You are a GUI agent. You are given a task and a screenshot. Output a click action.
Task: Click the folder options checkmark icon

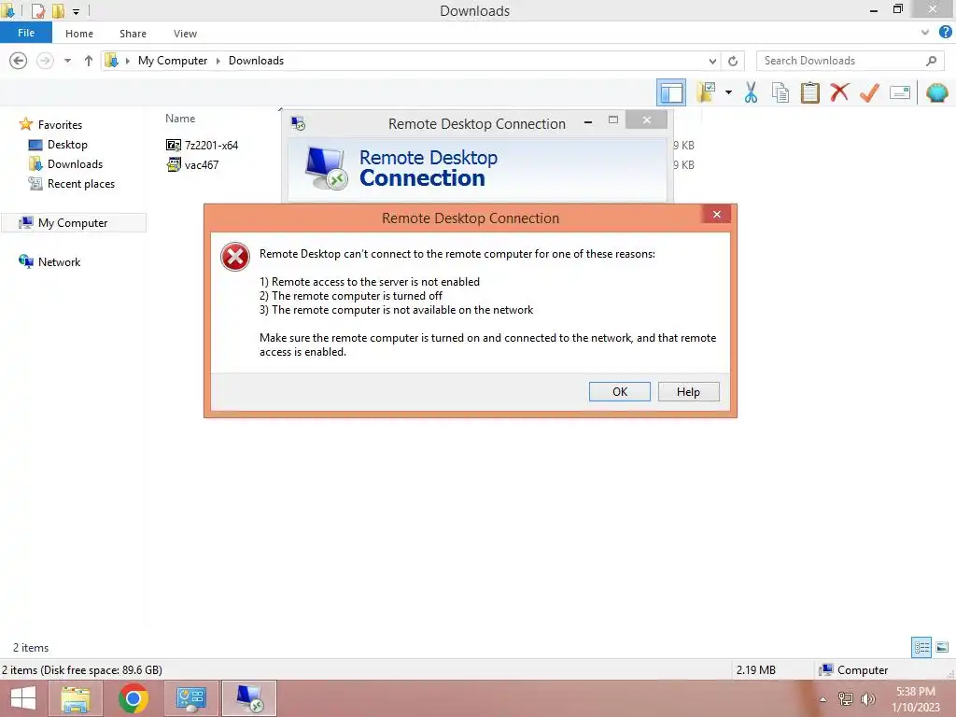pyautogui.click(x=706, y=92)
